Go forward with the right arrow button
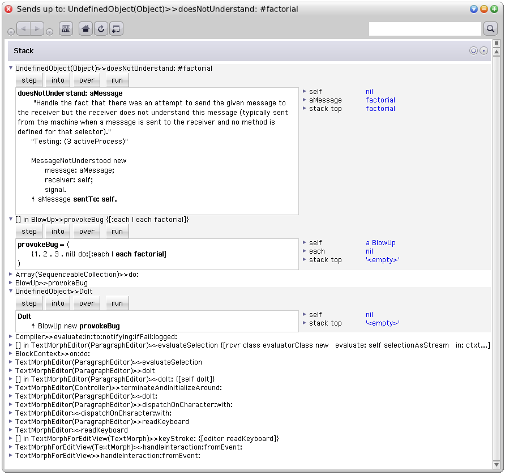505x475 pixels. [37, 29]
